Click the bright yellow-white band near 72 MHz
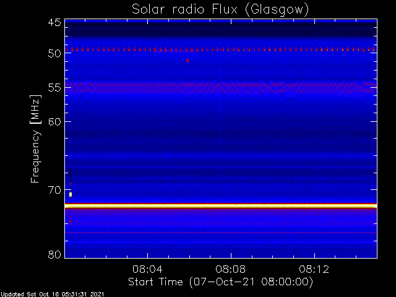This screenshot has height=297, width=396. point(221,206)
